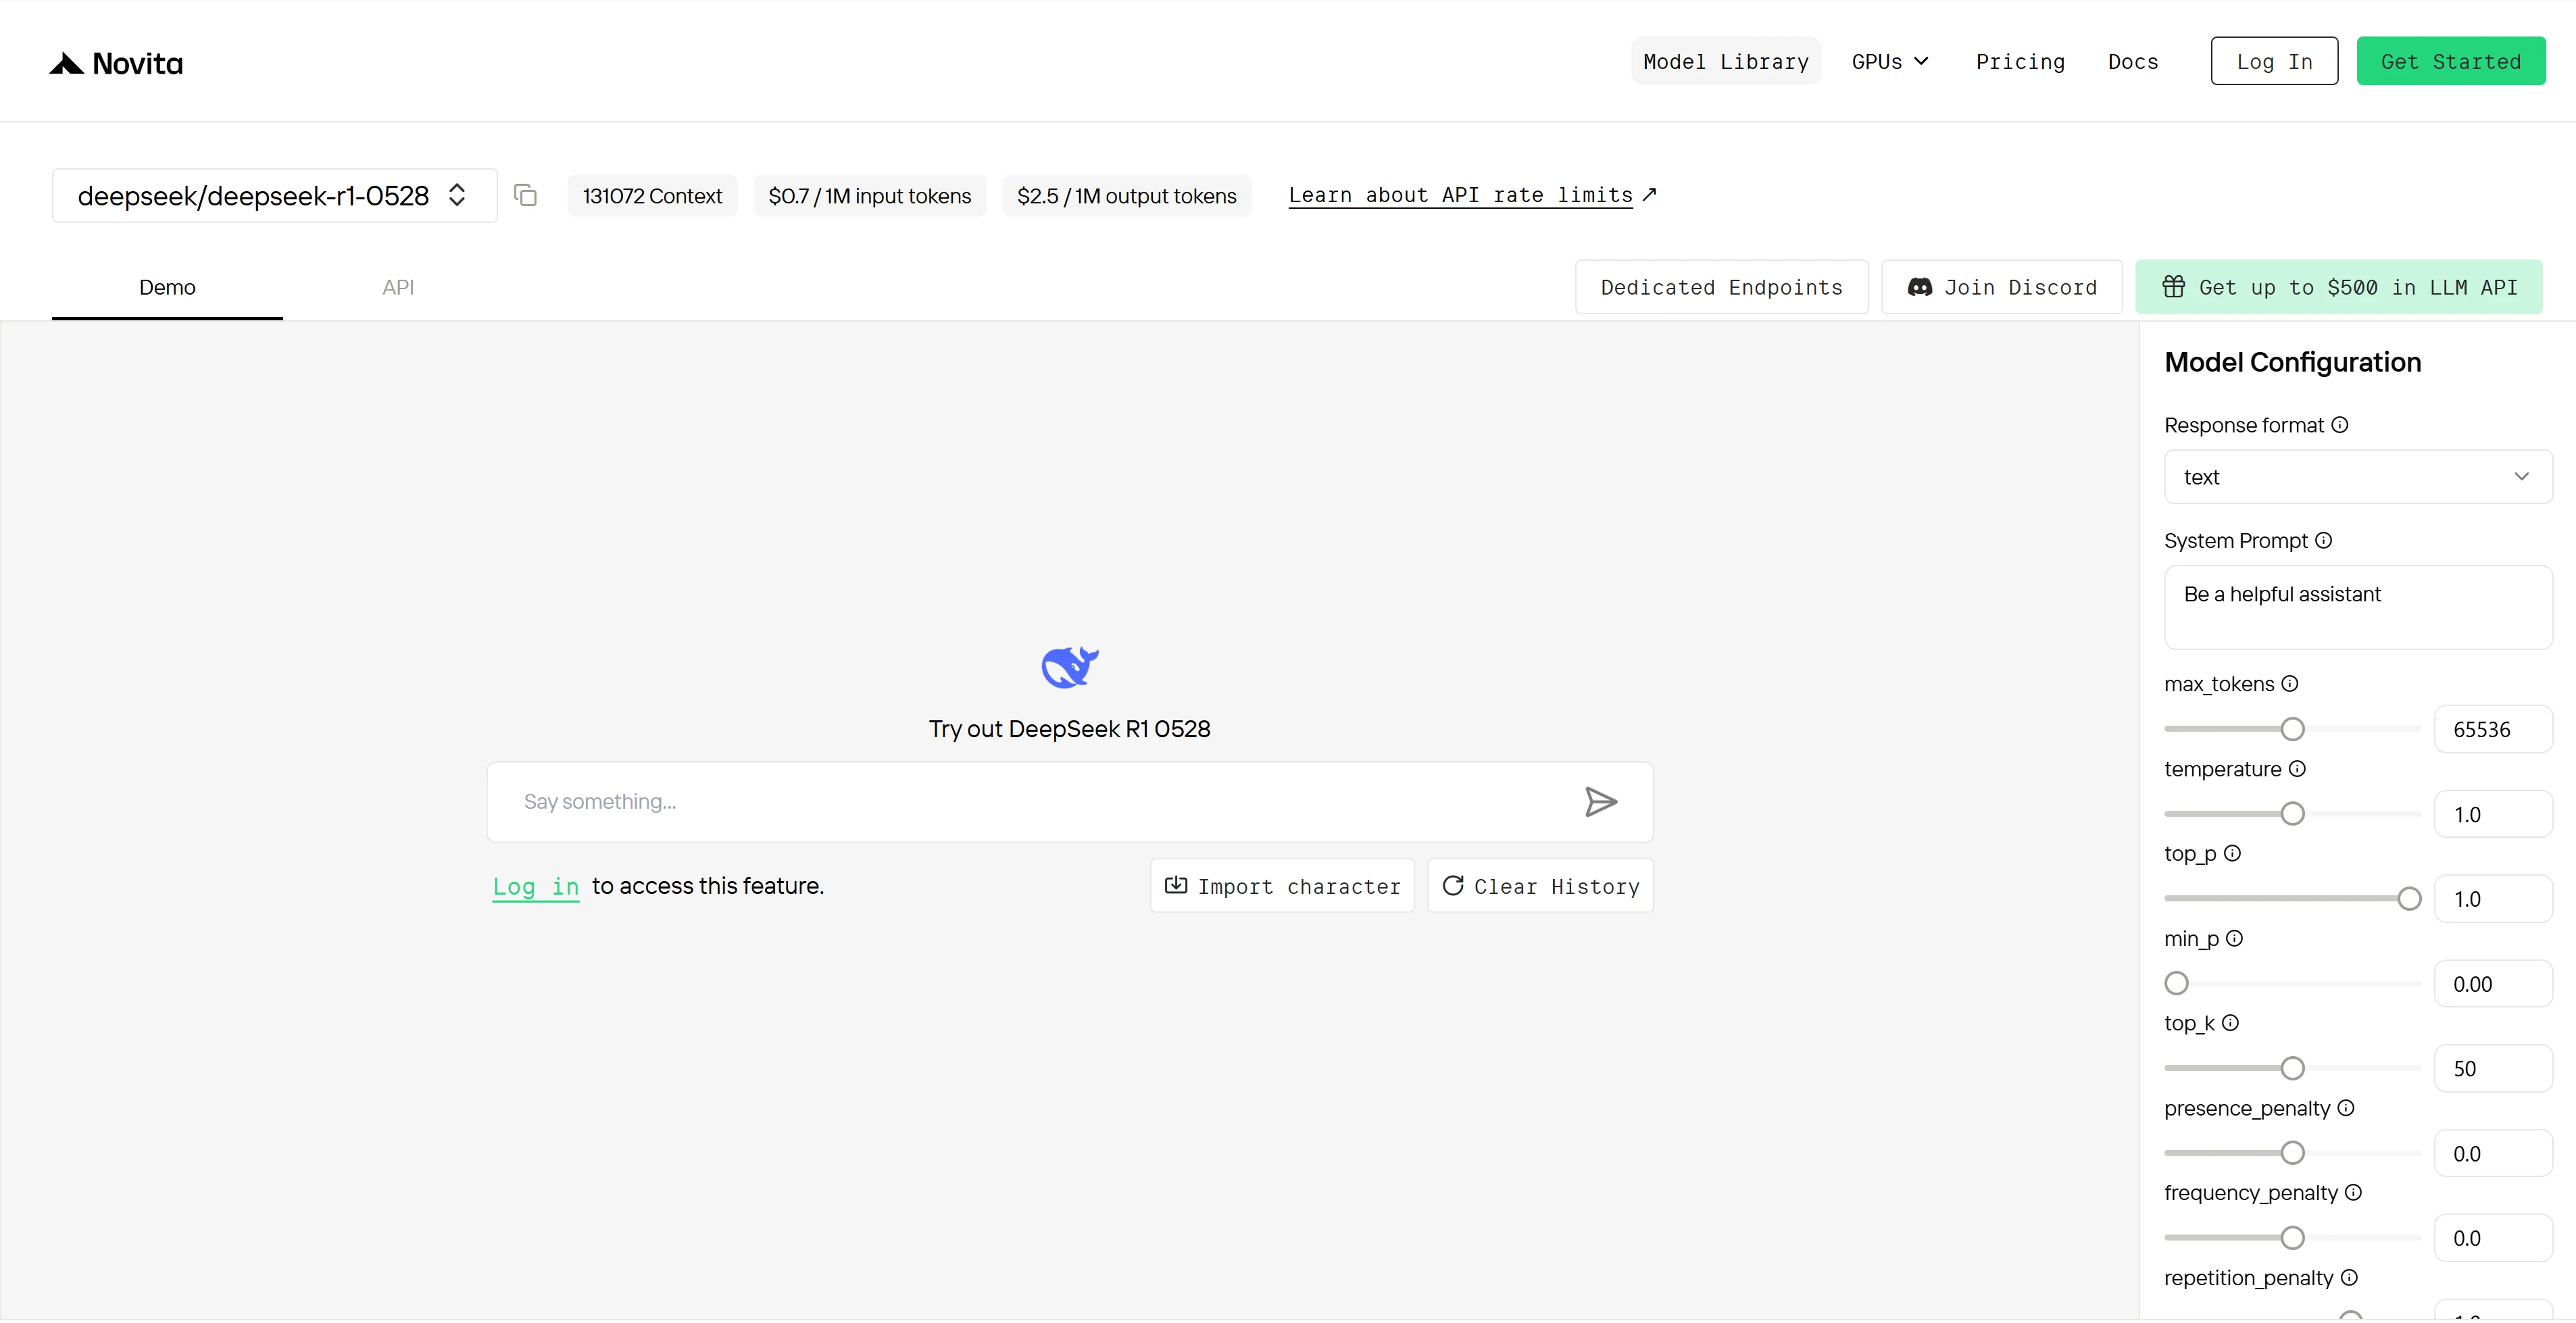The height and width of the screenshot is (1323, 2576).
Task: Click the Model Configuration heading
Action: (2292, 362)
